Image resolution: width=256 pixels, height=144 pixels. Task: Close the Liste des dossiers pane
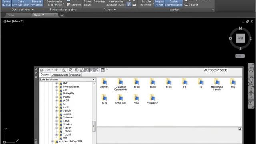(x=94, y=80)
